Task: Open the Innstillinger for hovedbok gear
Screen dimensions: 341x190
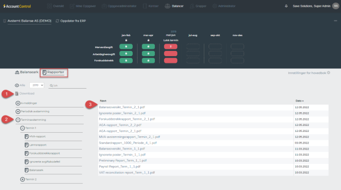Action: (328, 73)
